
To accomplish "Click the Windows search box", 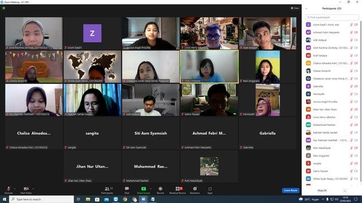I will click(x=41, y=199).
